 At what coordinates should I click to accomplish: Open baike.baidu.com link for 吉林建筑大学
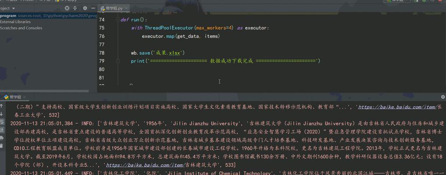pyautogui.click(x=146, y=165)
